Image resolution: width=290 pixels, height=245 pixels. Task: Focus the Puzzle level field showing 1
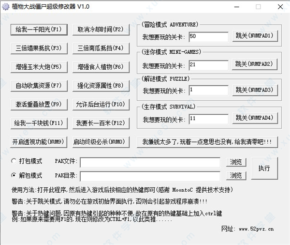pos(208,90)
